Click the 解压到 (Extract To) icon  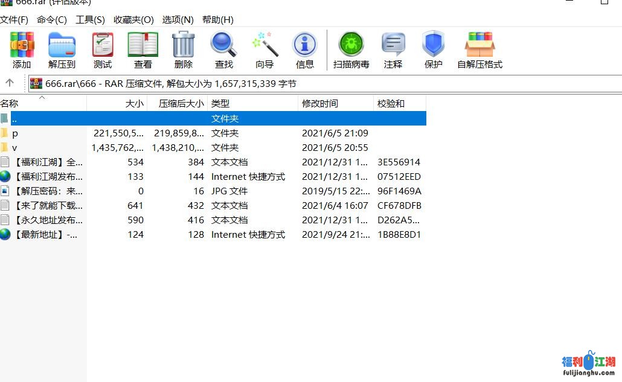pyautogui.click(x=62, y=45)
